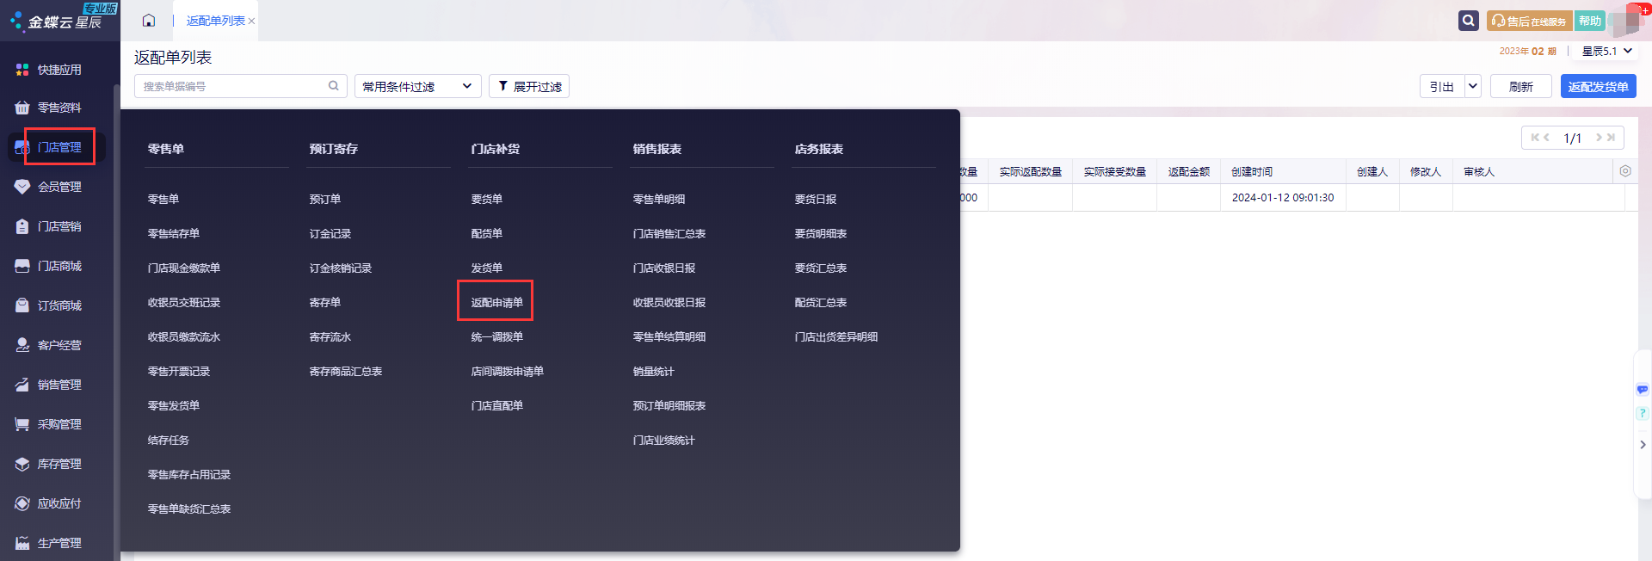
Task: Open 寄存流水 menu item
Action: click(x=330, y=336)
